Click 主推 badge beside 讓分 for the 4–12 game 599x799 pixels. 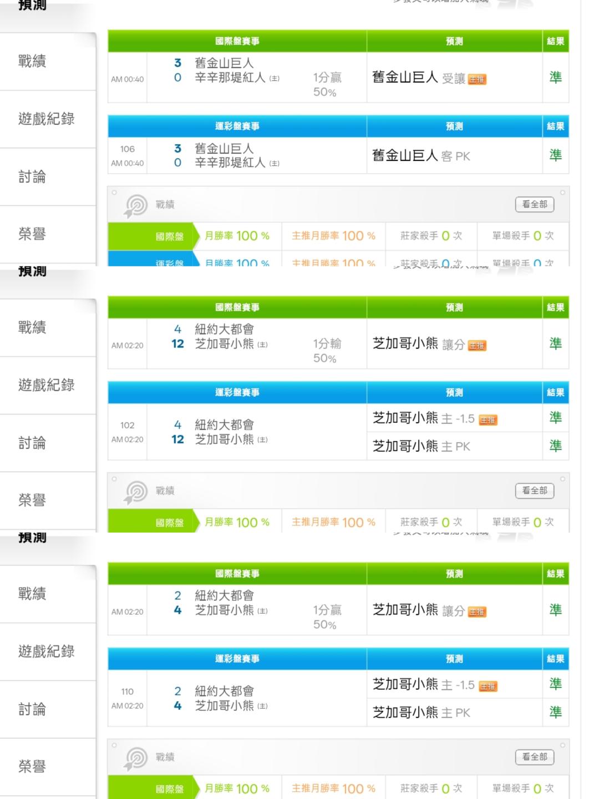[x=476, y=346]
